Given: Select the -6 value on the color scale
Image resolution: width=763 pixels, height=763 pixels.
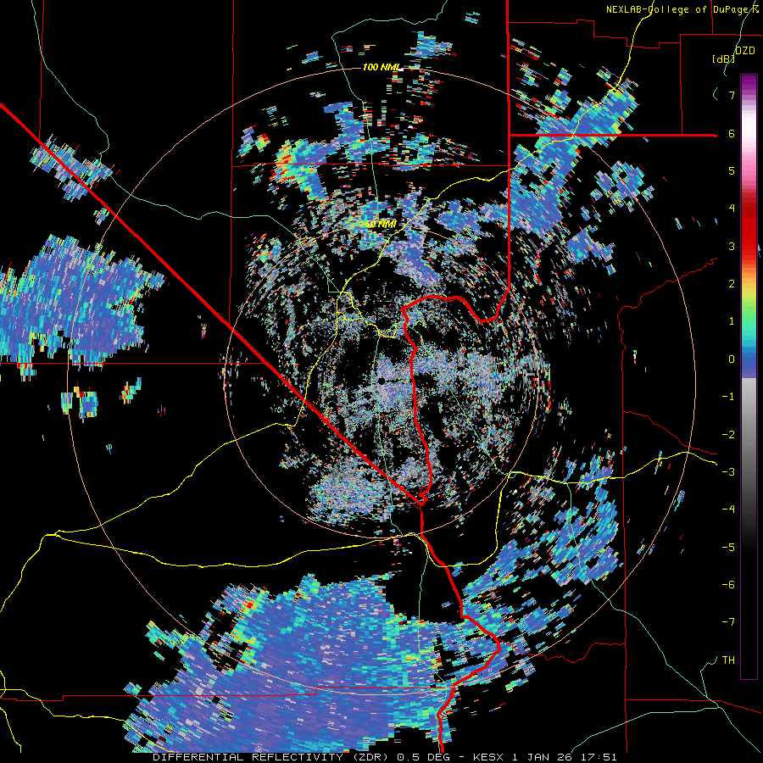Looking at the screenshot, I should click(x=728, y=585).
